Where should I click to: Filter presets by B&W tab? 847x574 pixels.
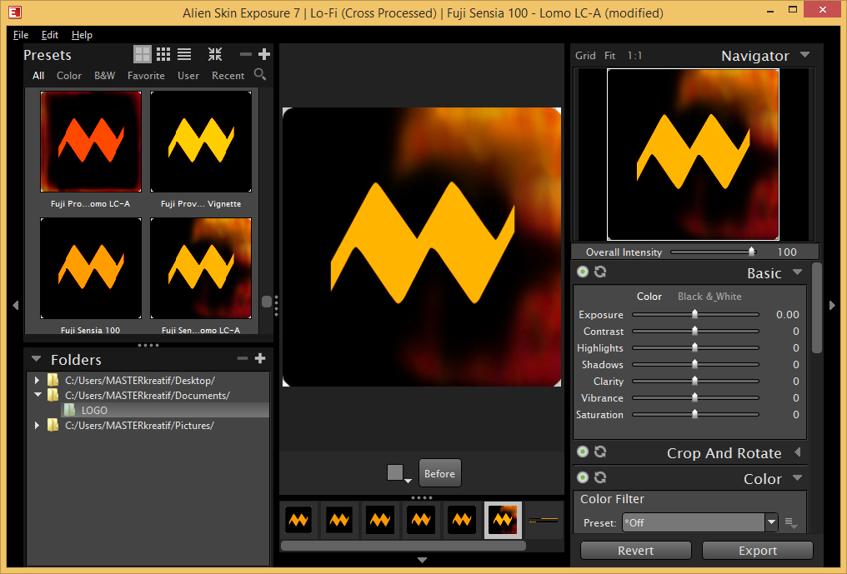[104, 76]
